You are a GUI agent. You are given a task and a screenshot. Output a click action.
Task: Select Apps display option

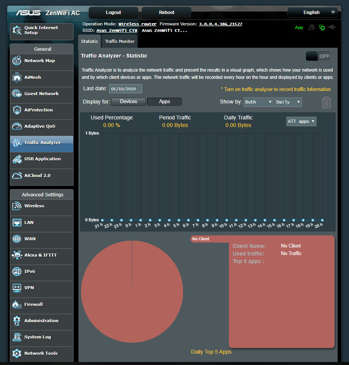point(164,102)
